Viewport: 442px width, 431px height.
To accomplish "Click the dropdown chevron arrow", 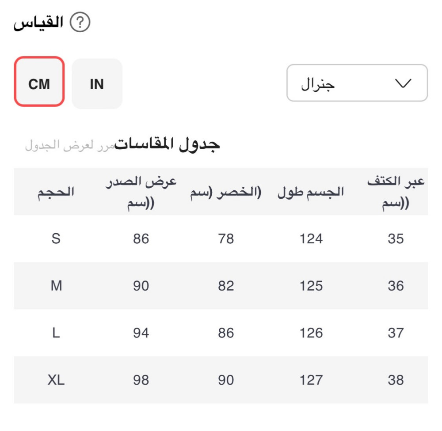I will point(402,83).
